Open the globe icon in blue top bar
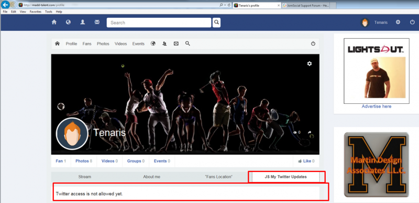The image size is (419, 203). tap(69, 23)
